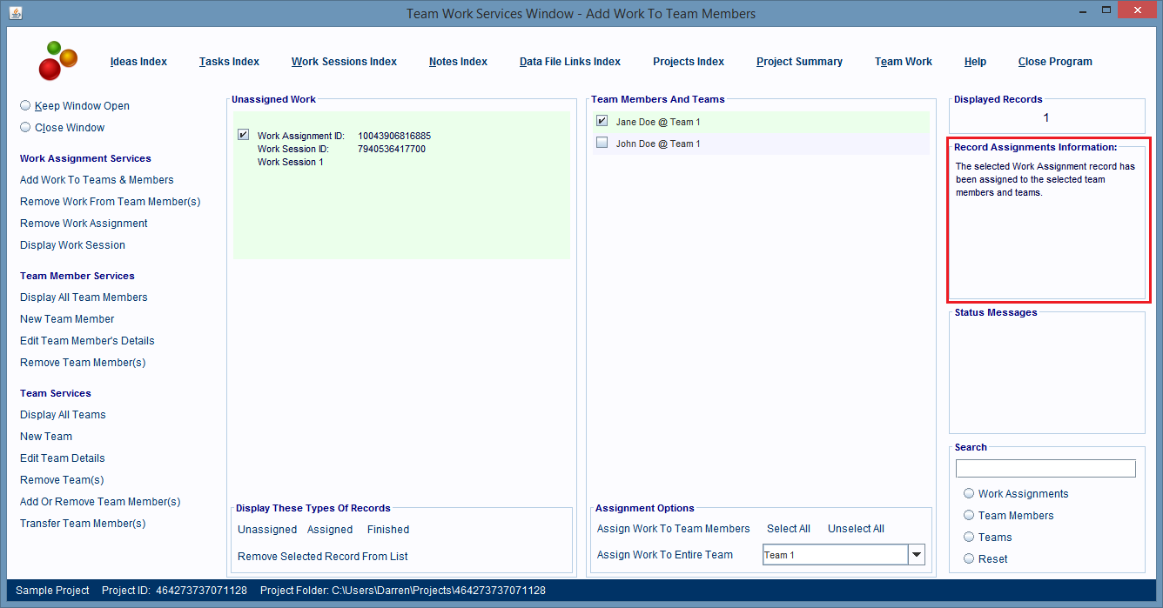Viewport: 1163px width, 608px height.
Task: Click Display All Teams link
Action: coord(63,415)
